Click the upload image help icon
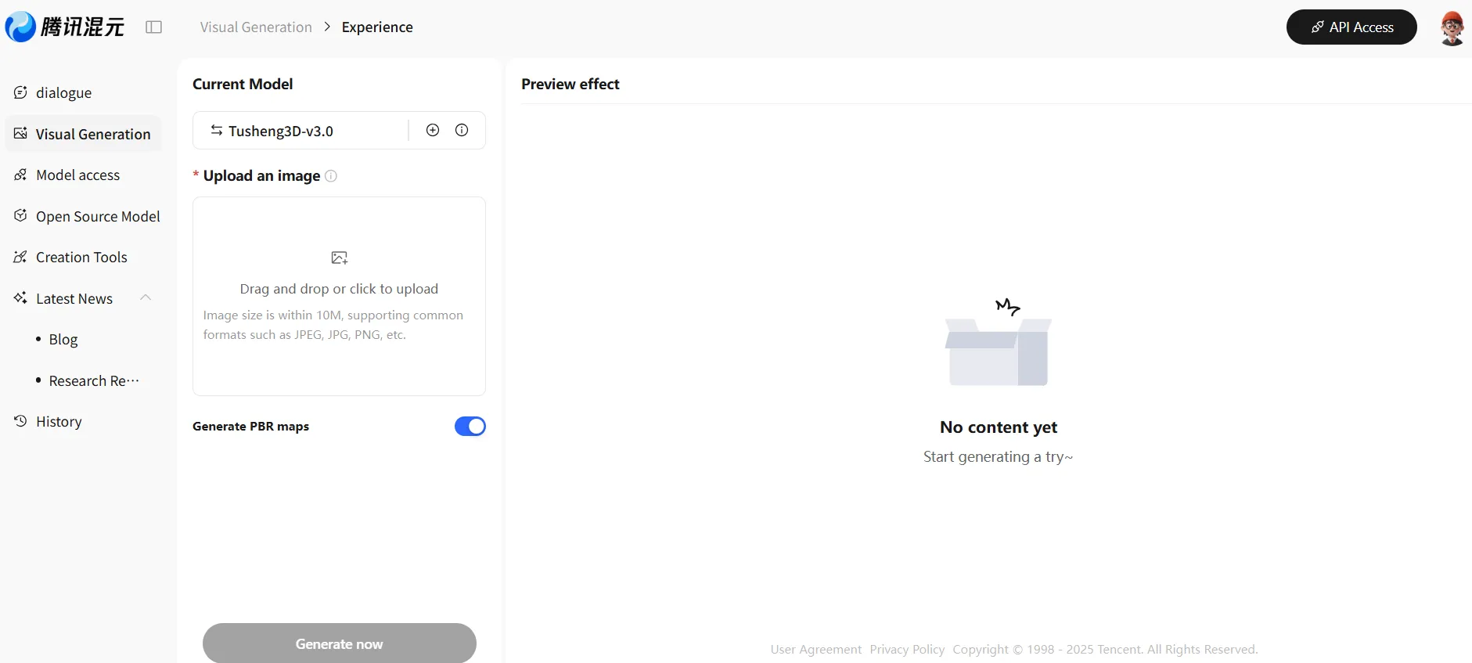This screenshot has width=1472, height=663. tap(331, 176)
